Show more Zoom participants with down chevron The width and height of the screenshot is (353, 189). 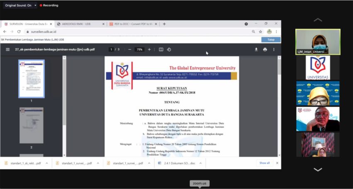pos(318,170)
